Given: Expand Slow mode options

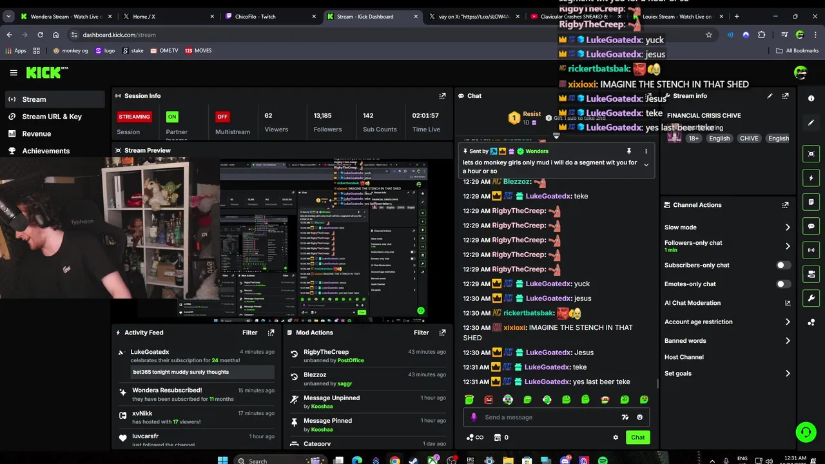Looking at the screenshot, I should [788, 227].
